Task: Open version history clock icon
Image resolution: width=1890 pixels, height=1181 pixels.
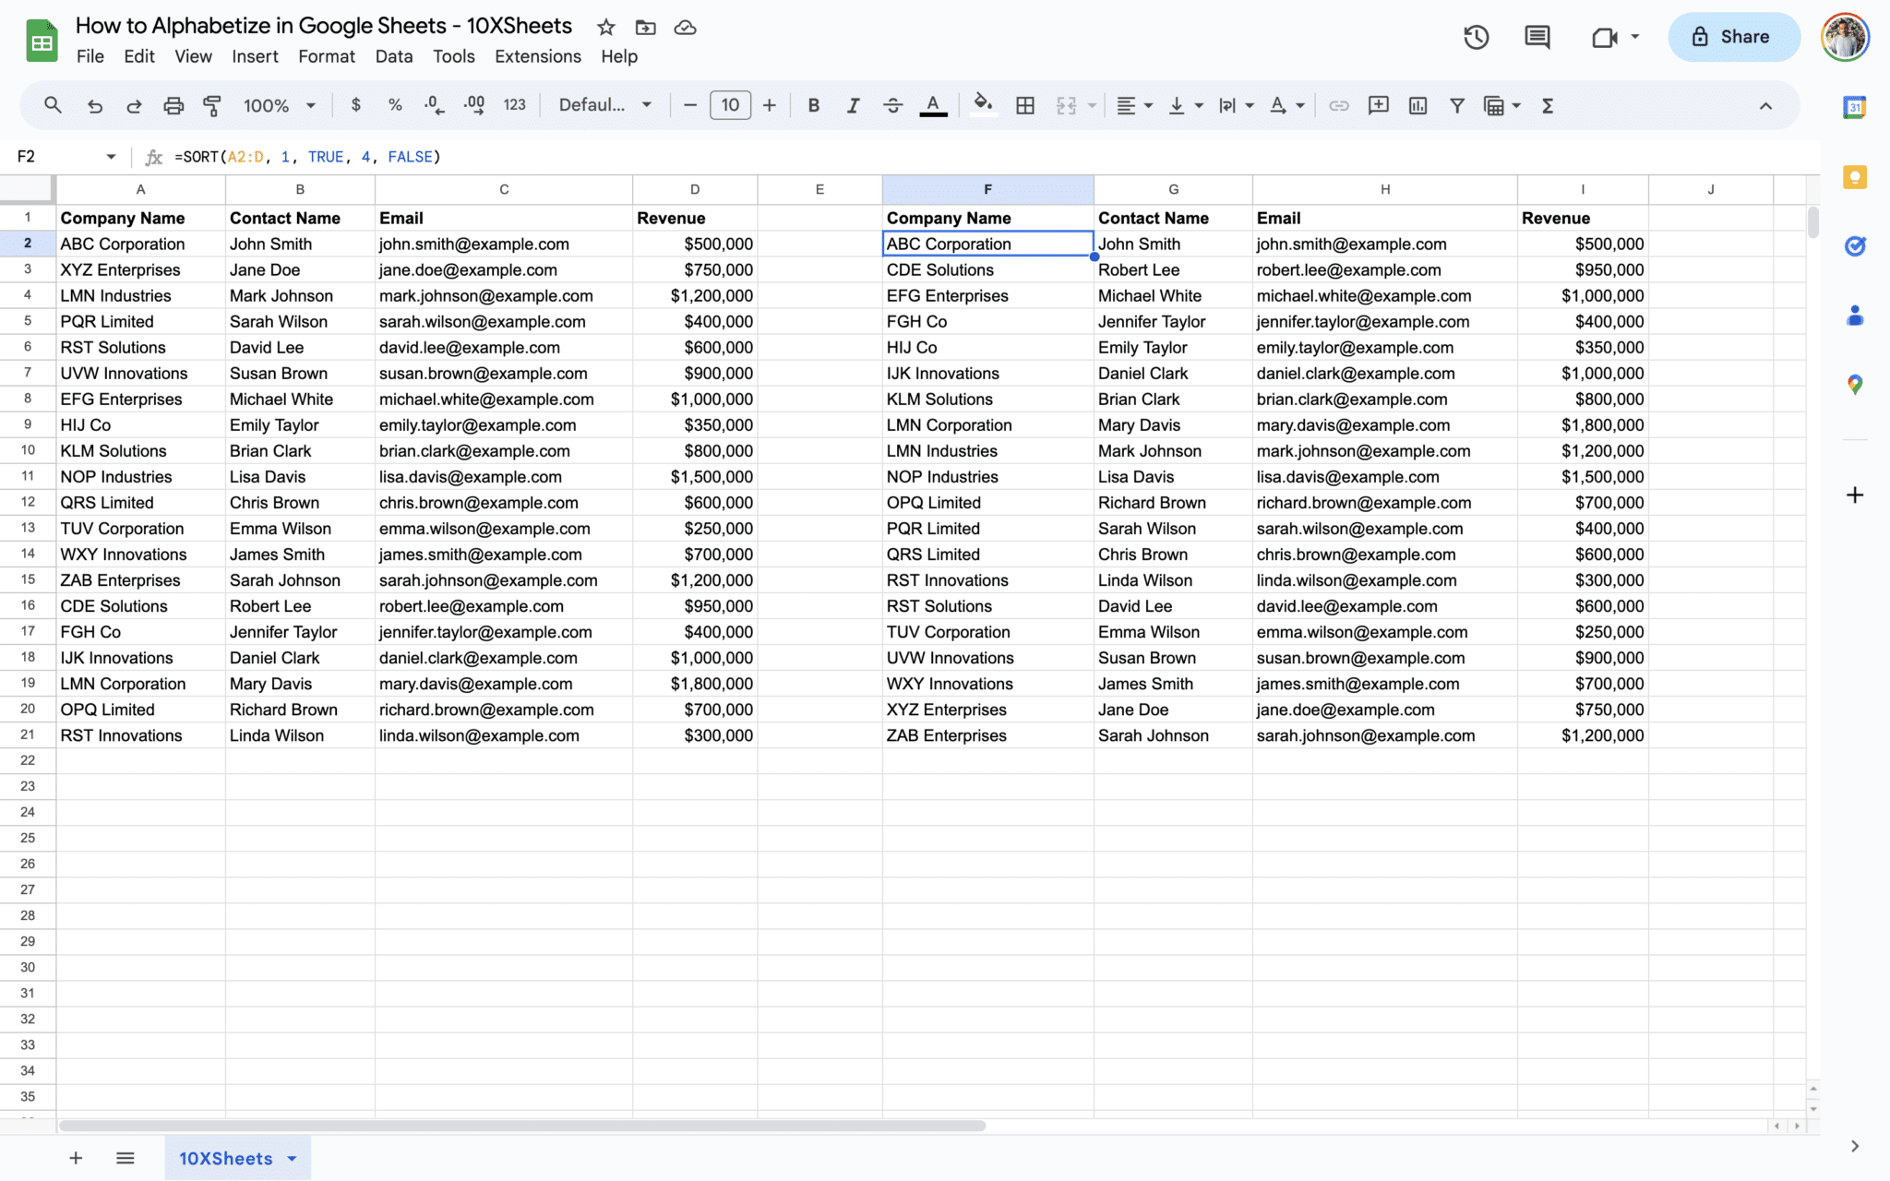Action: tap(1476, 37)
